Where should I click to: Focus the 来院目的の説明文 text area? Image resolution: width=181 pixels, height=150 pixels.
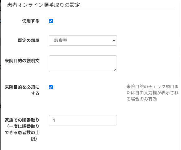click(x=83, y=64)
